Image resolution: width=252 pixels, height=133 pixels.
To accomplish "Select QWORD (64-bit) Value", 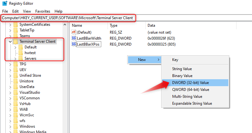I will [195, 89].
